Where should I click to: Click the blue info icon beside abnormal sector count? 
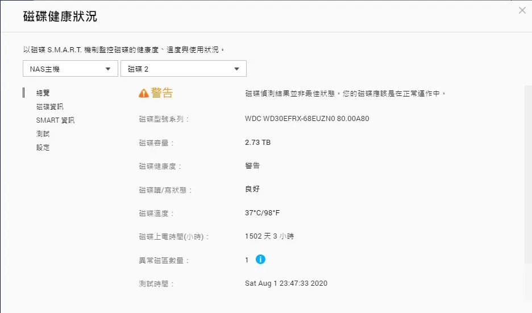click(x=260, y=260)
